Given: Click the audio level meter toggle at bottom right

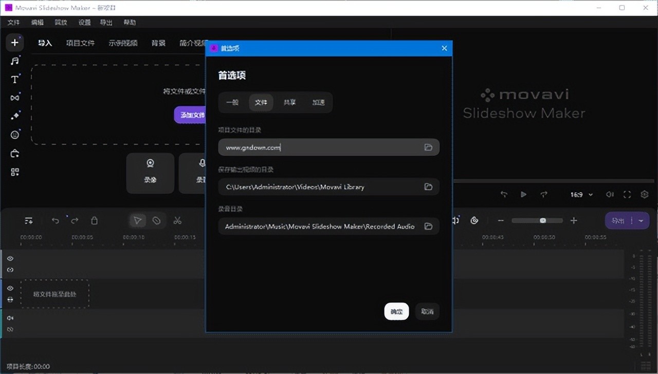Looking at the screenshot, I should click(x=645, y=365).
